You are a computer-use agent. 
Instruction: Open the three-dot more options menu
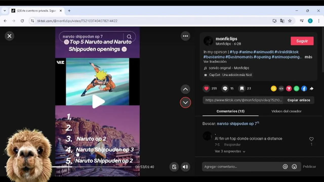pos(186,36)
